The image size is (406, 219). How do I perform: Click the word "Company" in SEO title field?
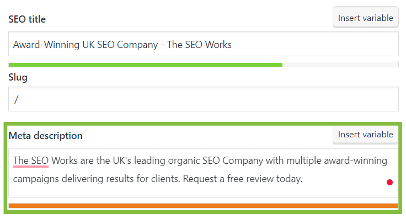click(x=137, y=45)
